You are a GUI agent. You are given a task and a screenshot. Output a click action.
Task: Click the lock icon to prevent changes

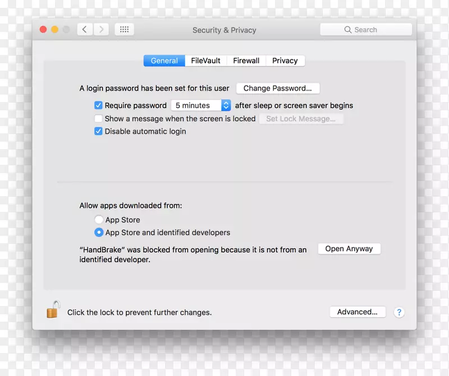53,310
